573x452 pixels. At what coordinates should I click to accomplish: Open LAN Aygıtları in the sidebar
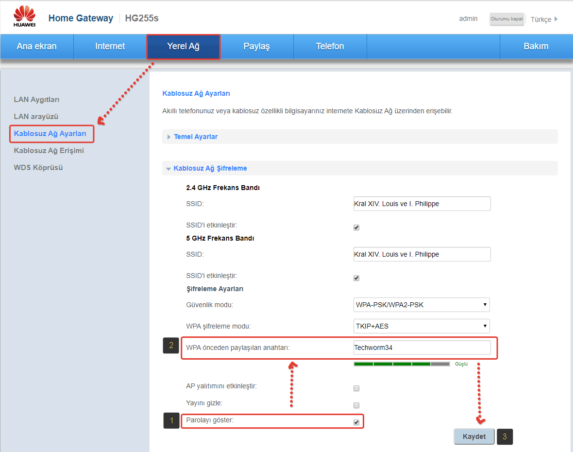pos(36,100)
